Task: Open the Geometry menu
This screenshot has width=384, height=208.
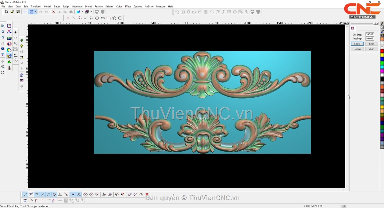Action: 77,6
